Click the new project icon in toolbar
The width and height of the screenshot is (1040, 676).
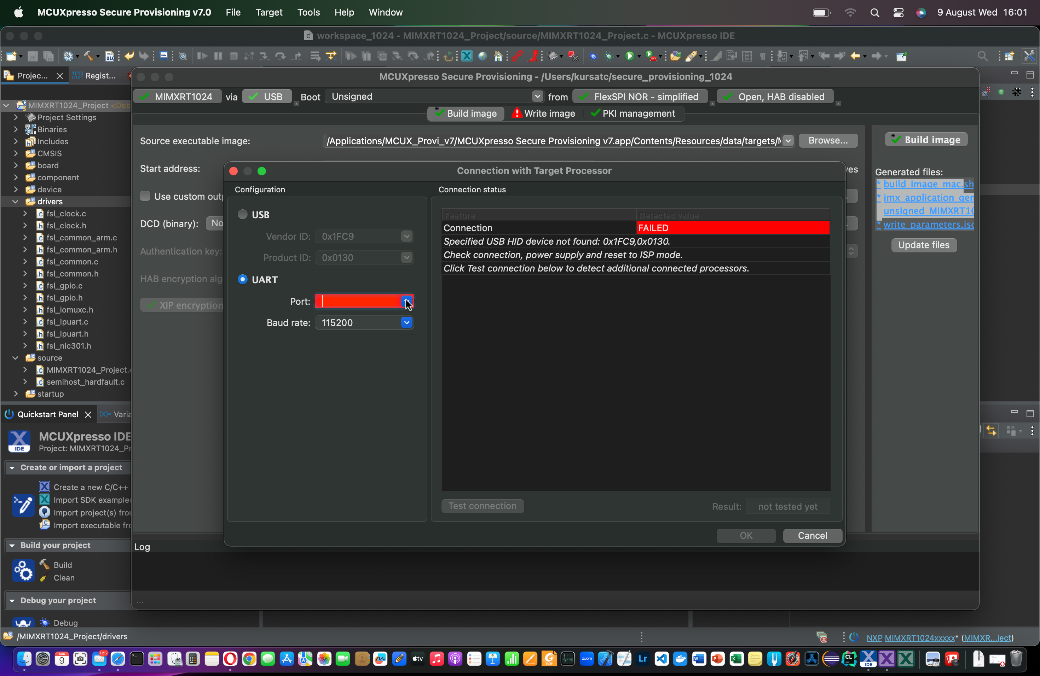[x=12, y=56]
